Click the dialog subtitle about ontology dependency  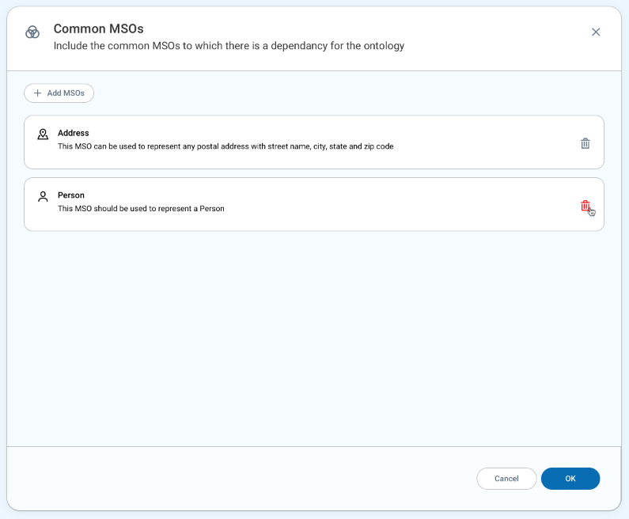(229, 46)
